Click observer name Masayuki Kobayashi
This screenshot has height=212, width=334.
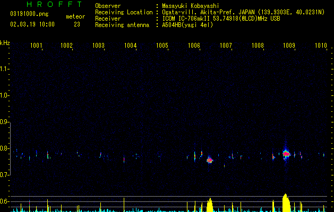191,6
